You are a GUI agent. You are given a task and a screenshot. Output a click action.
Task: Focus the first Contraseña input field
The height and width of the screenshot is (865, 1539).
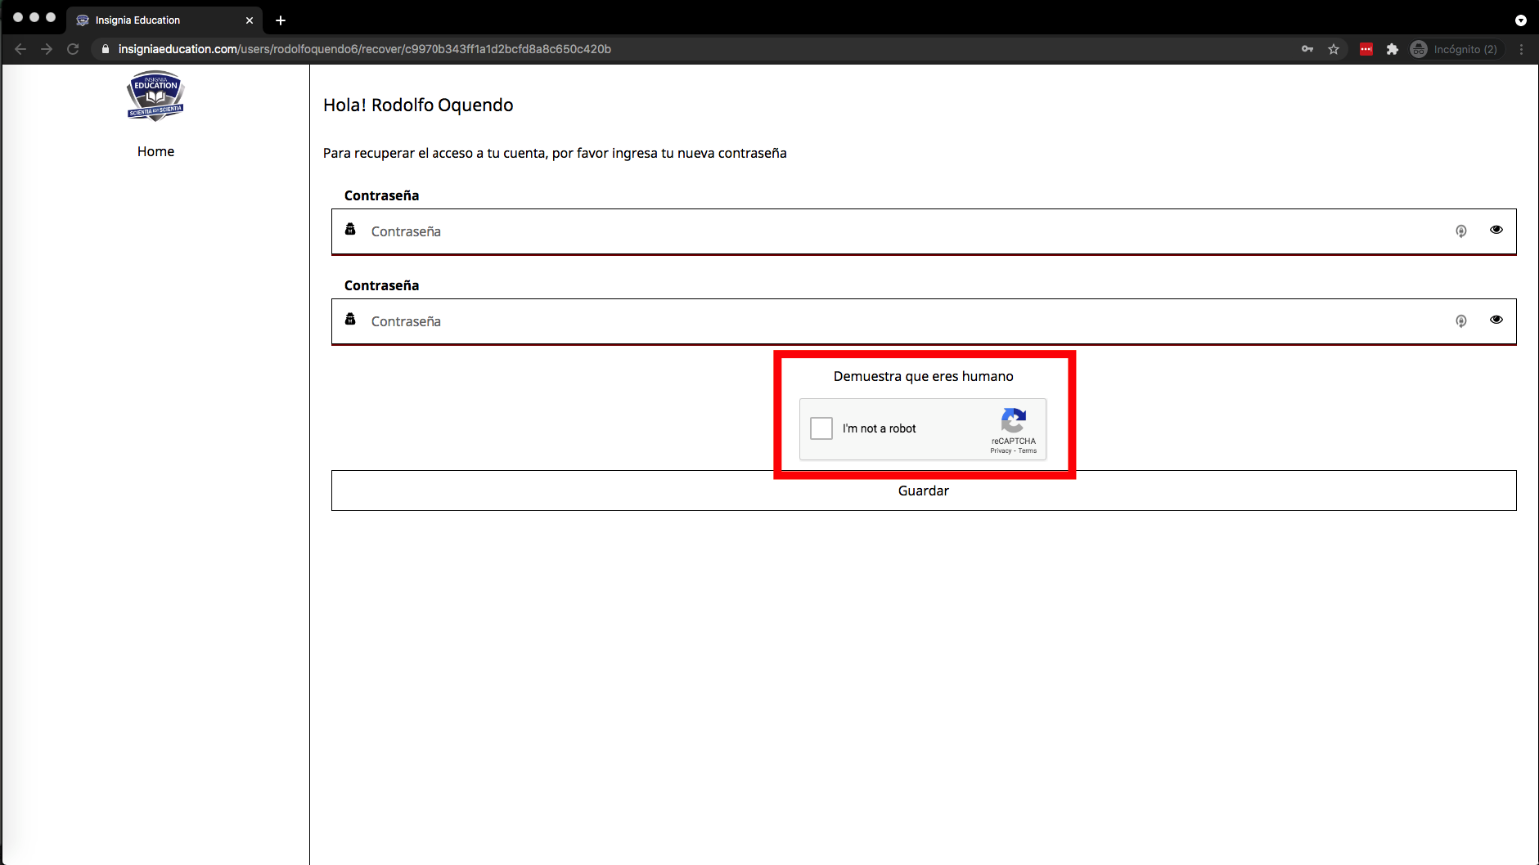[900, 231]
